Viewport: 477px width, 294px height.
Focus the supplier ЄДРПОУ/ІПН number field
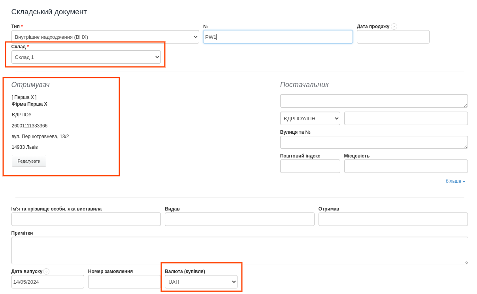click(405, 118)
